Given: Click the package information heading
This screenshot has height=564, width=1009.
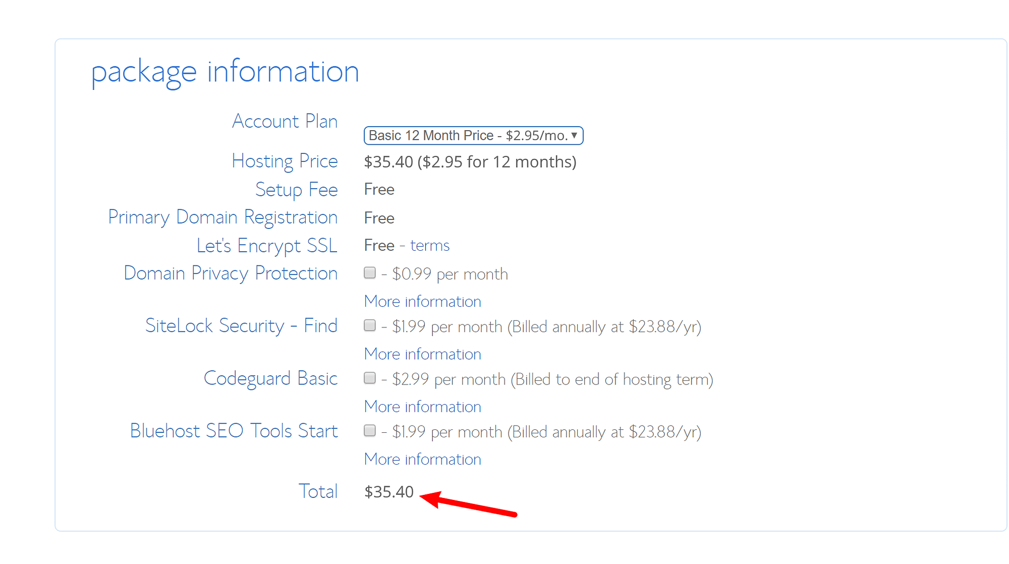Looking at the screenshot, I should 225,71.
